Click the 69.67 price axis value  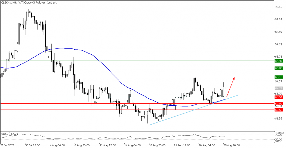(x=279, y=20)
